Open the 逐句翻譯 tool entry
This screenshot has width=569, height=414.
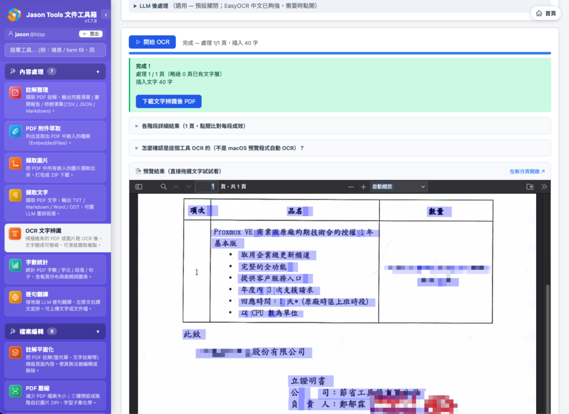coord(55,301)
